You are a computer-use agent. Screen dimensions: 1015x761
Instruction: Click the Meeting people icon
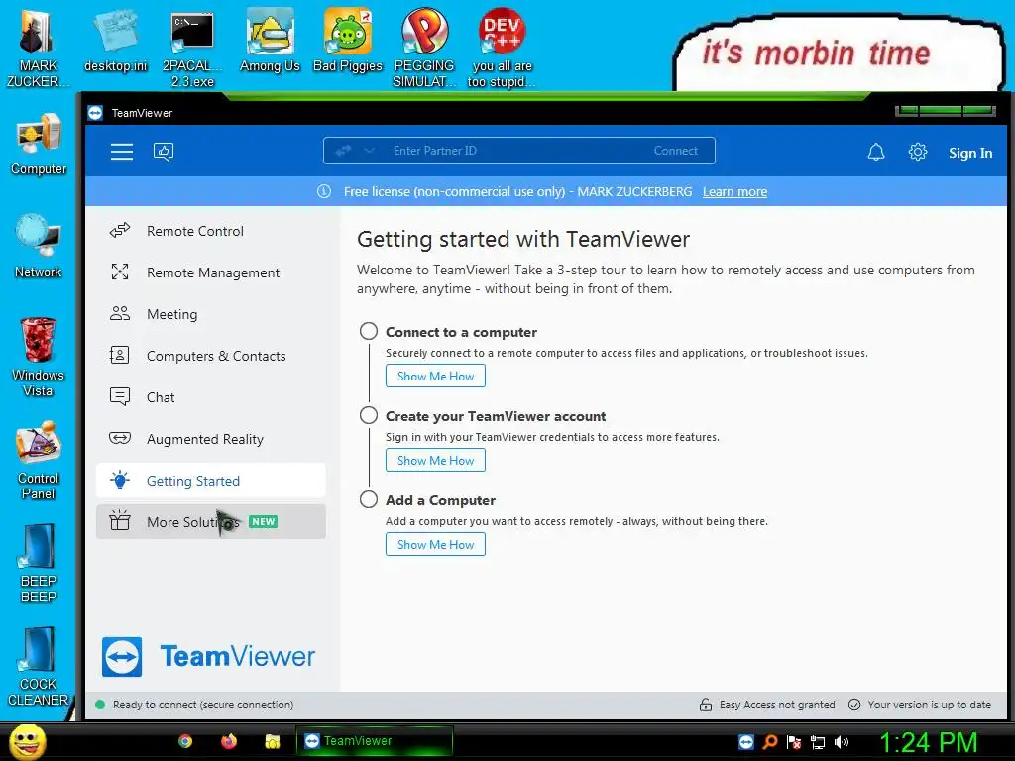click(120, 314)
